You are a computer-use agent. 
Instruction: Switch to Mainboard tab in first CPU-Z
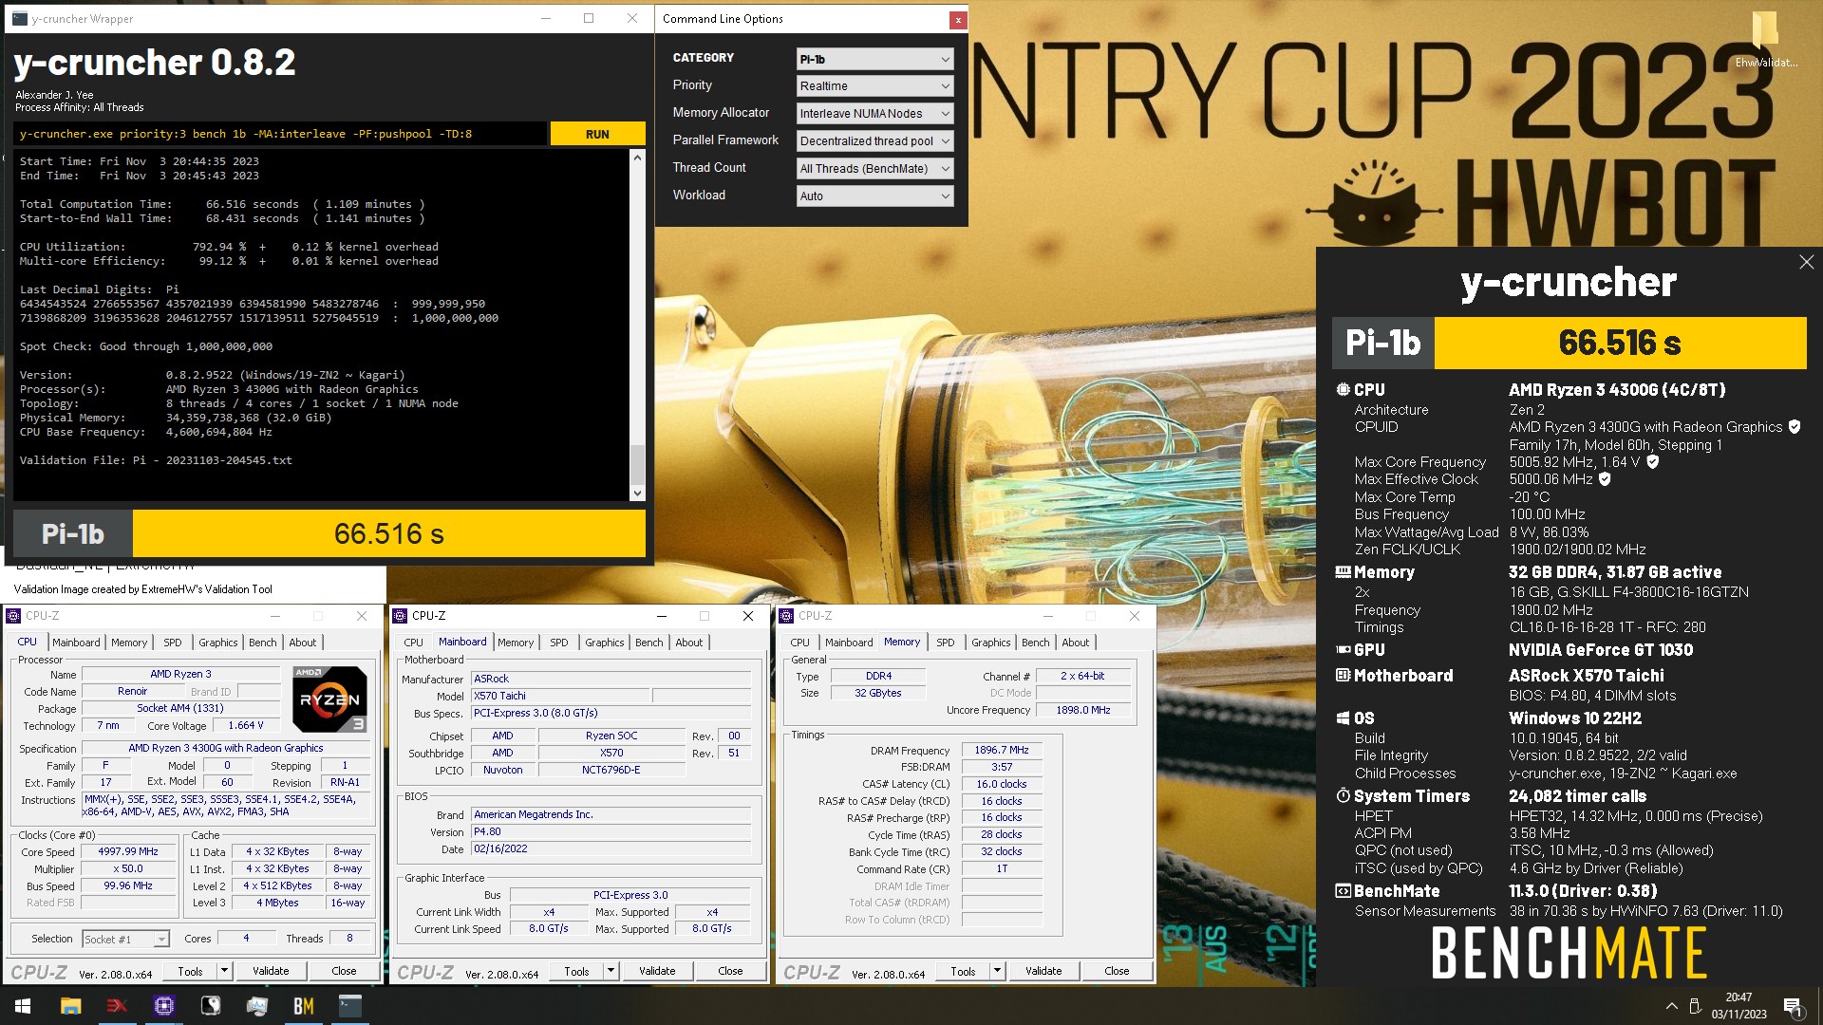click(x=76, y=643)
